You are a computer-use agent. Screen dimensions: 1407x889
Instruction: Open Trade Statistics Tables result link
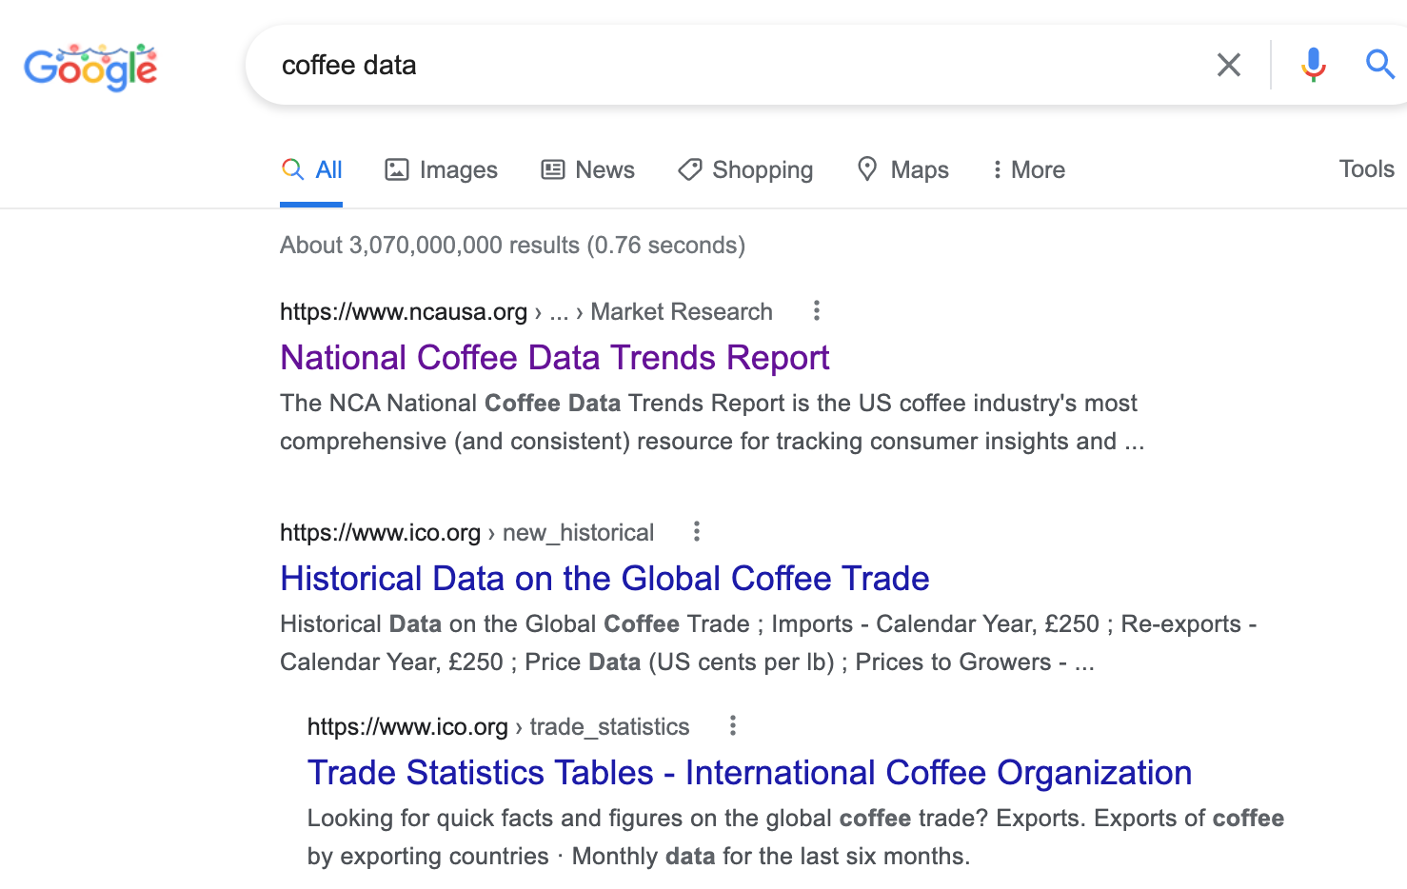[x=749, y=773]
